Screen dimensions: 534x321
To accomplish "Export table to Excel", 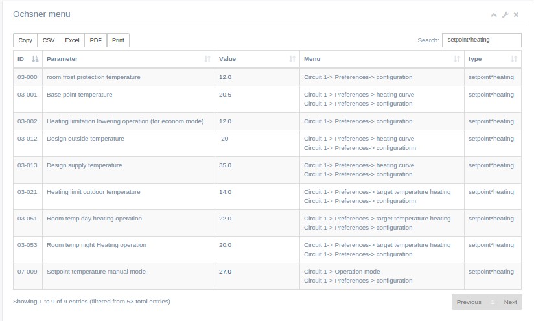I will pos(72,40).
